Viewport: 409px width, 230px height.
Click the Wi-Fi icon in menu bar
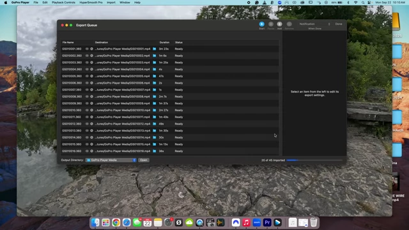point(355,3)
